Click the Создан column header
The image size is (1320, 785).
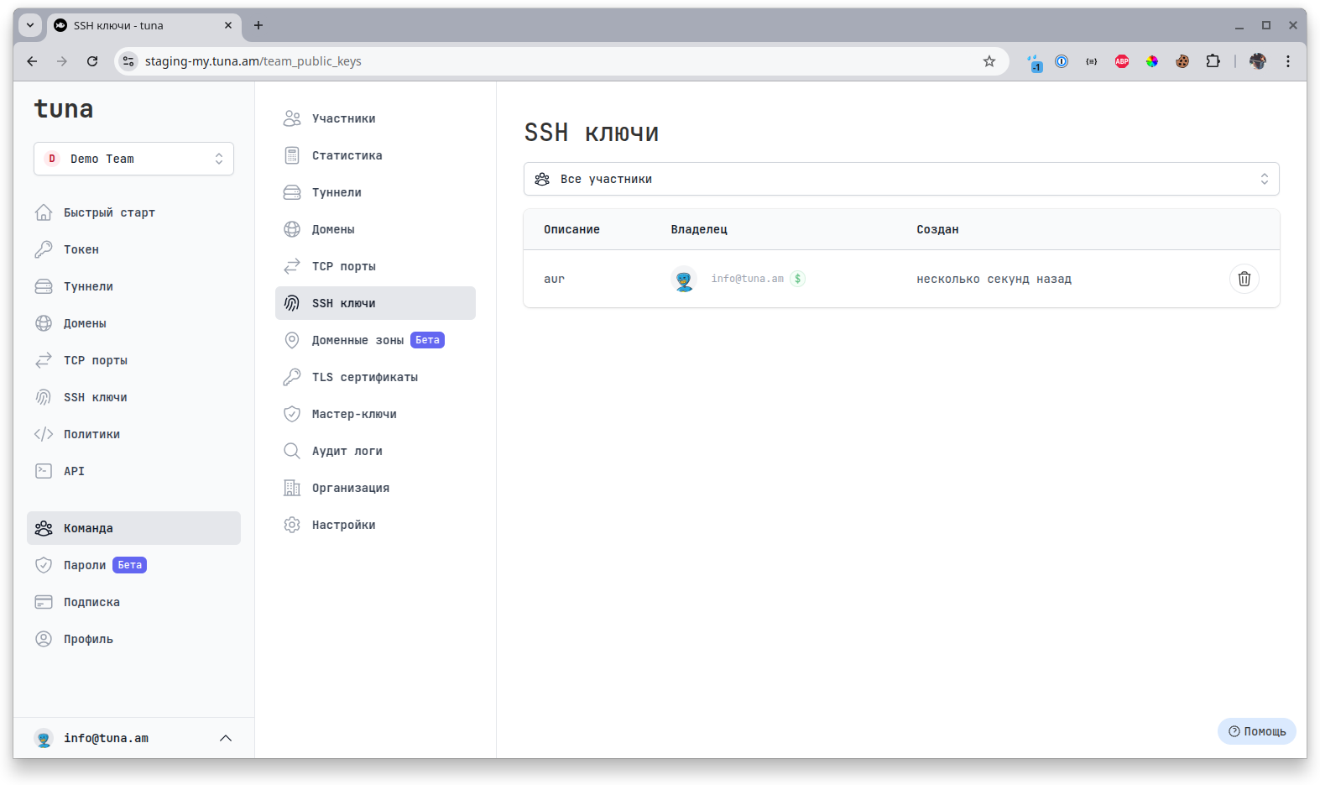click(x=937, y=229)
